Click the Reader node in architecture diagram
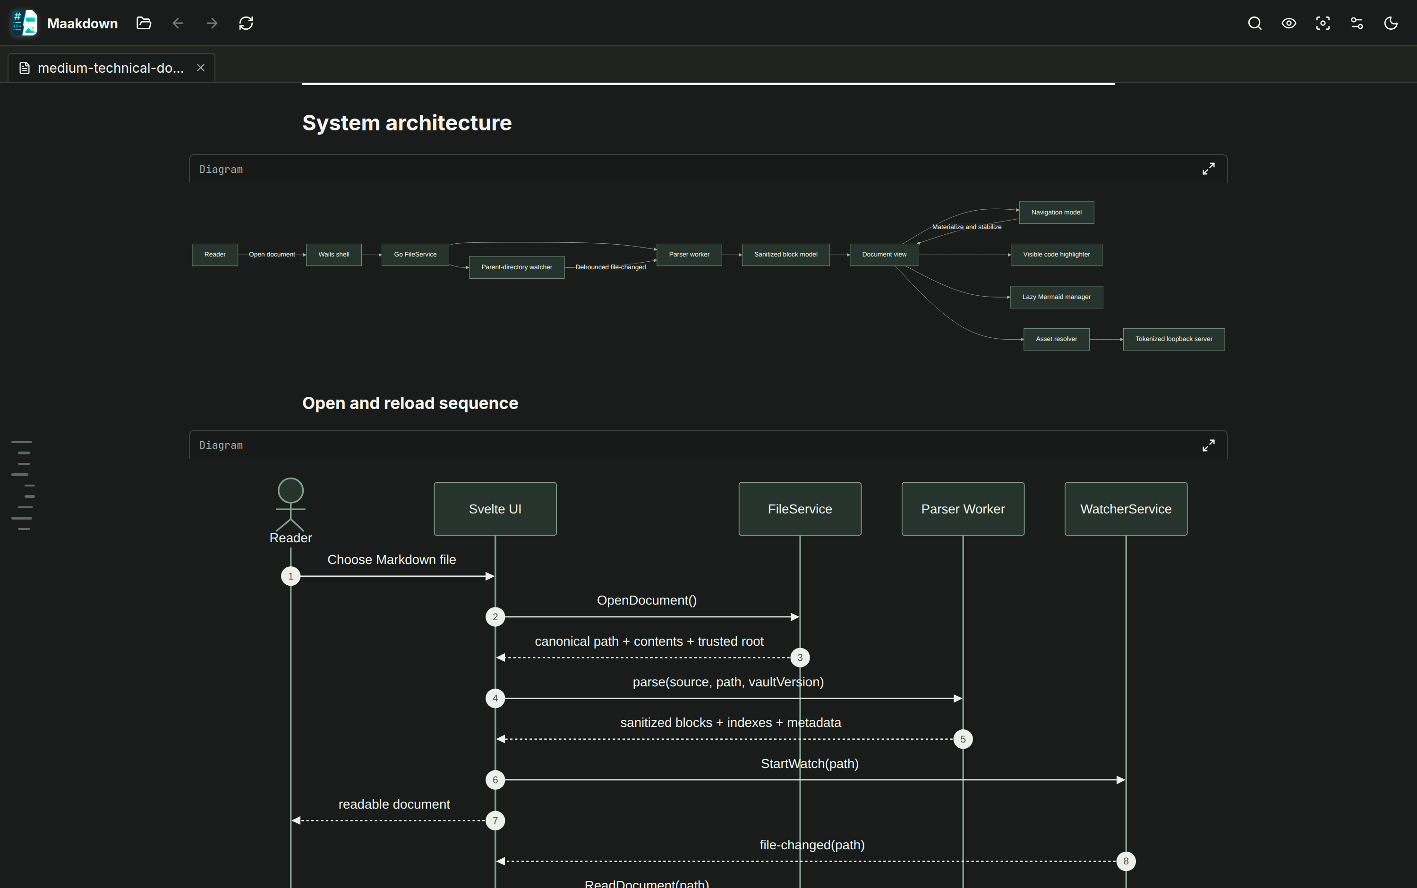 [215, 255]
